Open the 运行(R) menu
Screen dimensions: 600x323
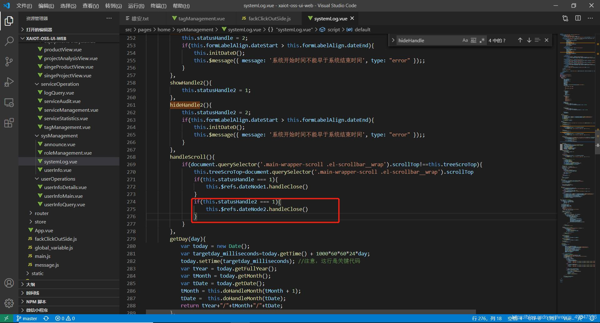click(x=136, y=6)
